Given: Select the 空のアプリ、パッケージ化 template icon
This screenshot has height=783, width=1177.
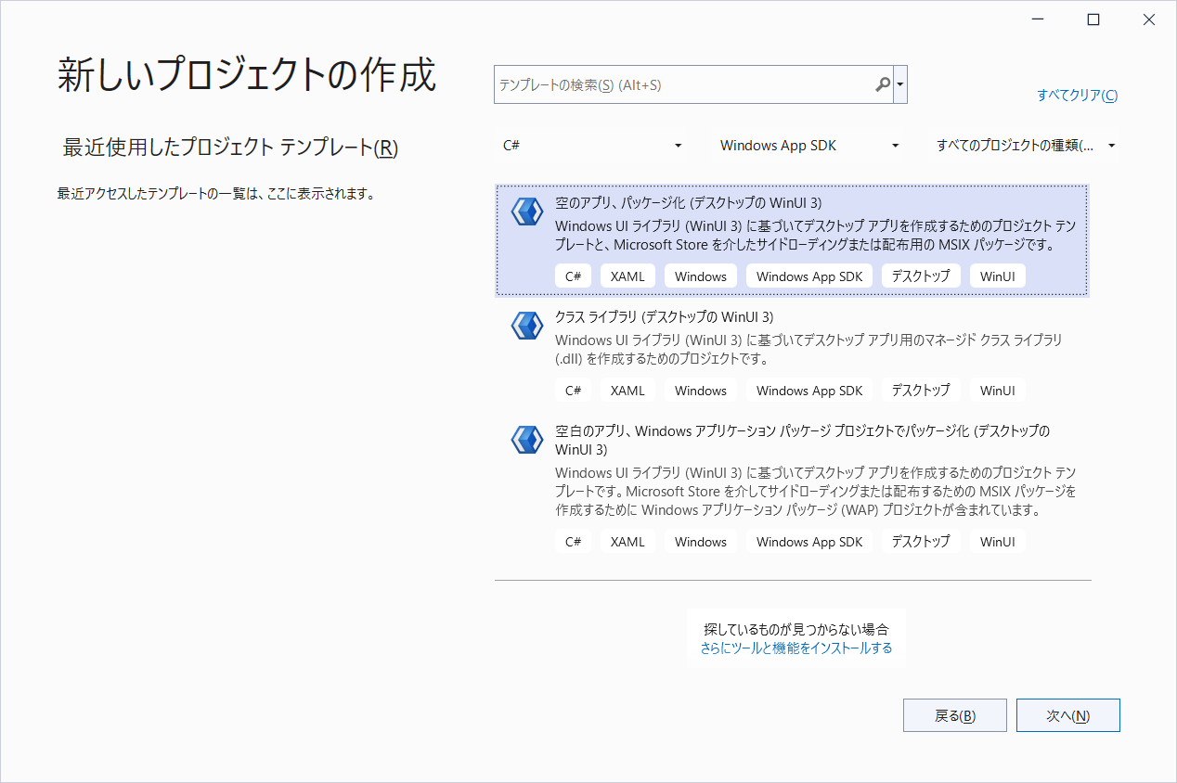Looking at the screenshot, I should click(526, 212).
